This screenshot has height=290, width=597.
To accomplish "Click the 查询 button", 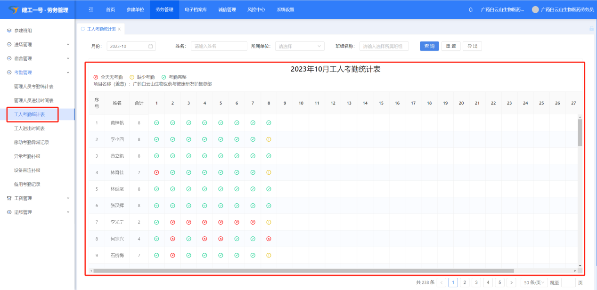I will (x=429, y=46).
